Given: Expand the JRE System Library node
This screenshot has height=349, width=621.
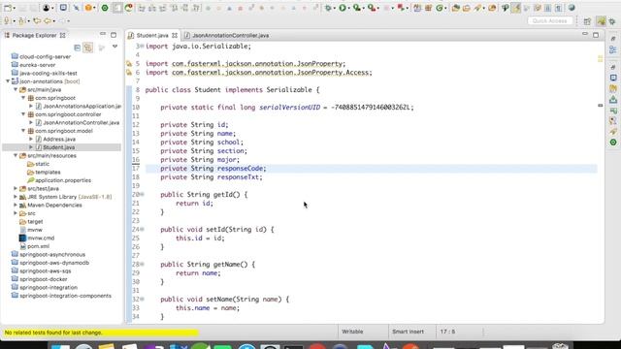Looking at the screenshot, I should point(16,197).
